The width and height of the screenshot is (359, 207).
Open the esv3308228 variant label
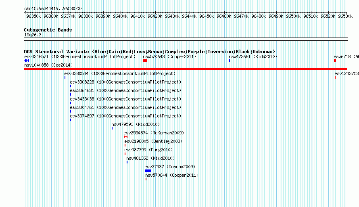[x=125, y=82]
